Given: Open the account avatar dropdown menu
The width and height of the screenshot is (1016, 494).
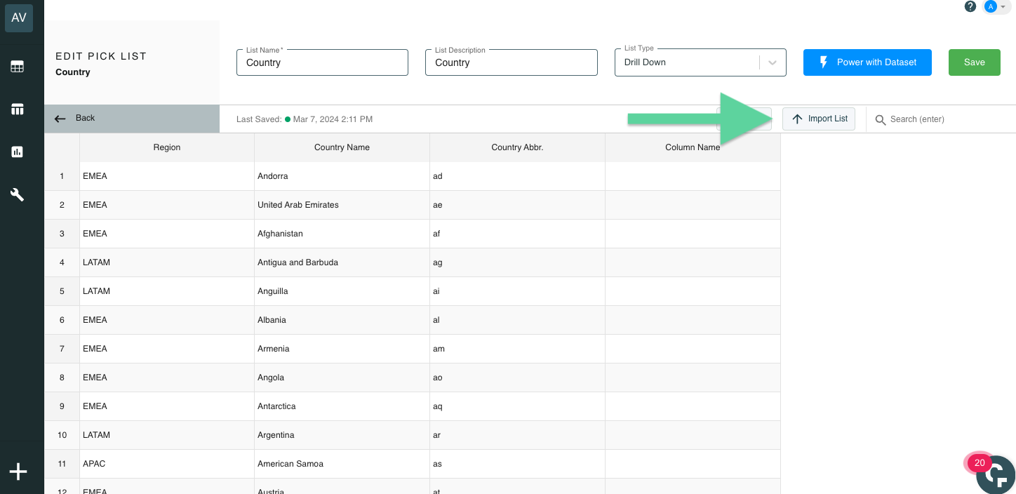Looking at the screenshot, I should click(996, 6).
